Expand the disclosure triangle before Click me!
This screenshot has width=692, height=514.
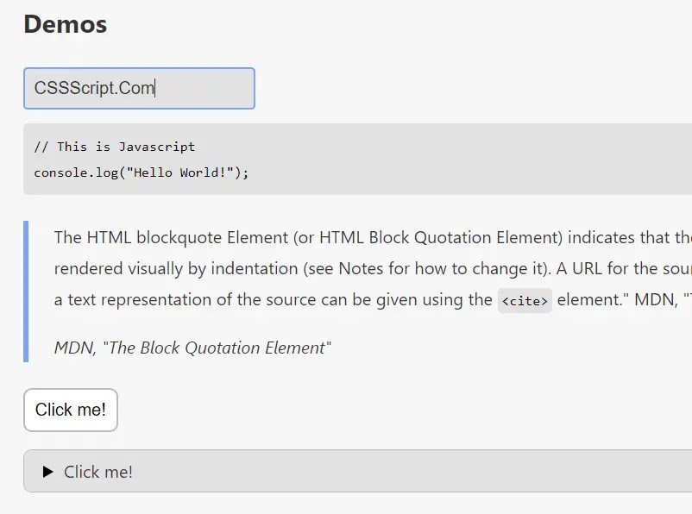tap(47, 472)
